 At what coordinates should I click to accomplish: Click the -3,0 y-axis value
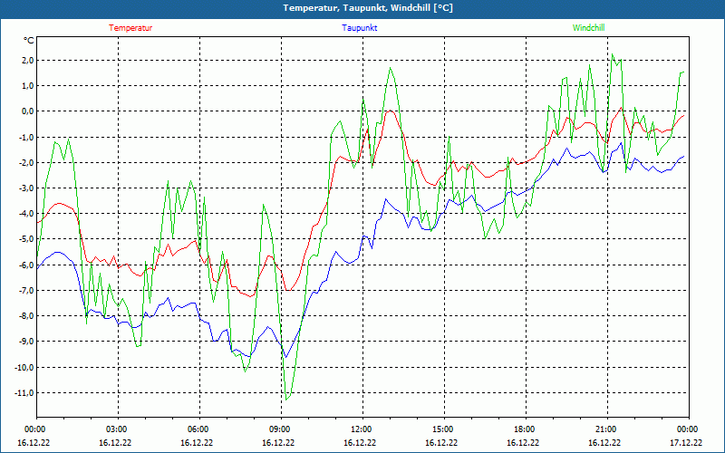pyautogui.click(x=26, y=188)
